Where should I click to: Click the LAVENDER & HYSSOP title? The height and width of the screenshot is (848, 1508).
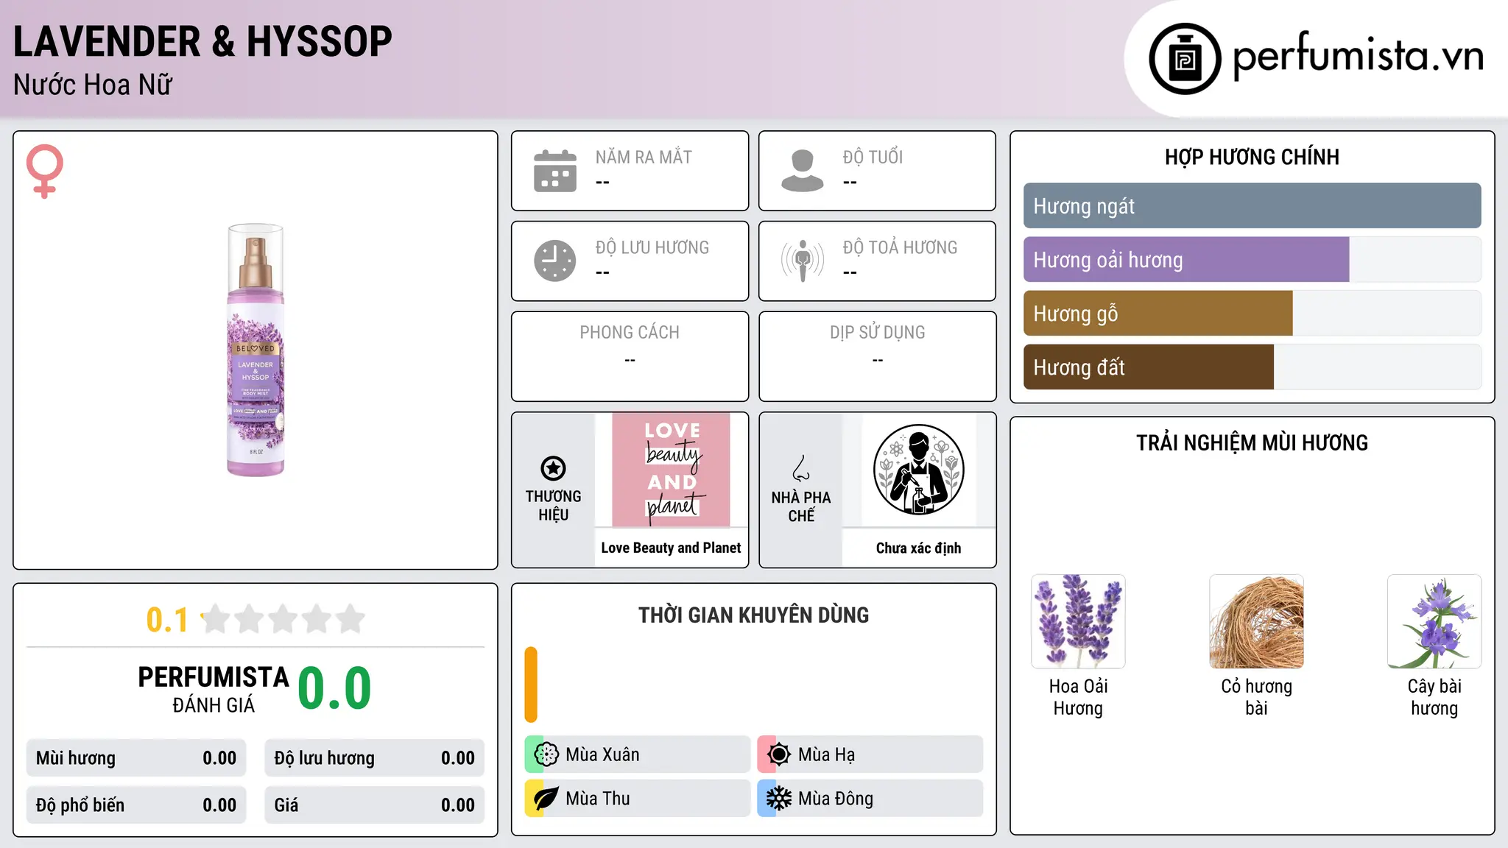[202, 41]
